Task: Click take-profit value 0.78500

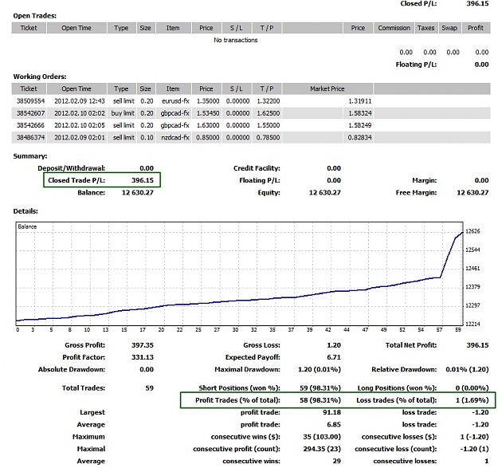Action: (x=269, y=138)
